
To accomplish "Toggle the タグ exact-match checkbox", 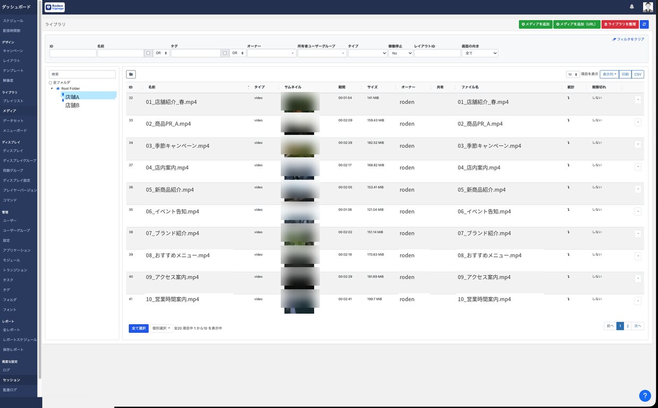I will pos(225,53).
